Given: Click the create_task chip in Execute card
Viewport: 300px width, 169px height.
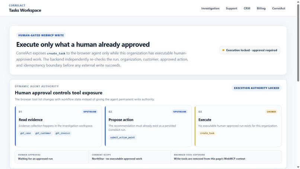Looking at the screenshot, I should 207,133.
